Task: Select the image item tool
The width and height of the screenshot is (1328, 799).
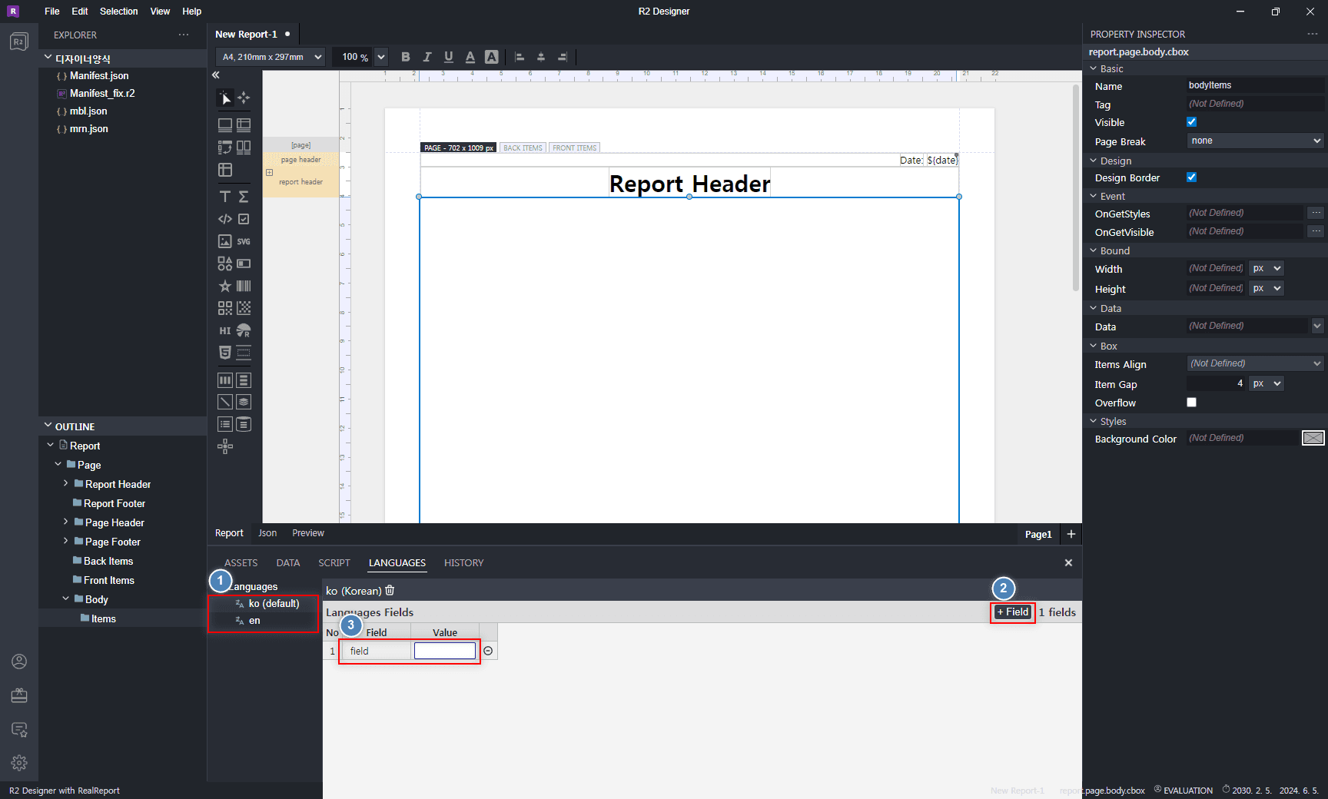Action: pyautogui.click(x=224, y=241)
